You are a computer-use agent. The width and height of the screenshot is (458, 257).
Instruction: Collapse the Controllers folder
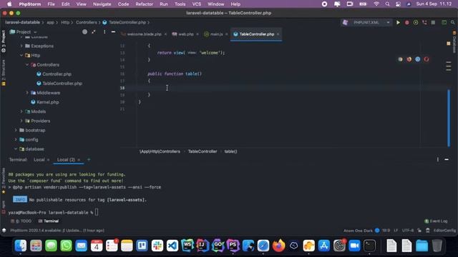point(27,65)
